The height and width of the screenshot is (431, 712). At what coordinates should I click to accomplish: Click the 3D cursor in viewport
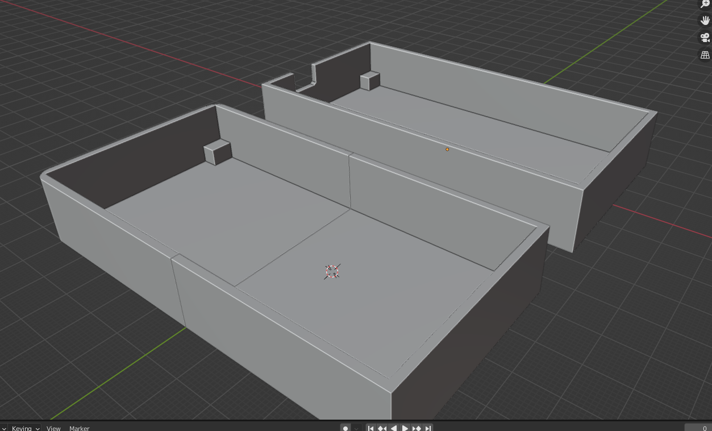pos(332,272)
